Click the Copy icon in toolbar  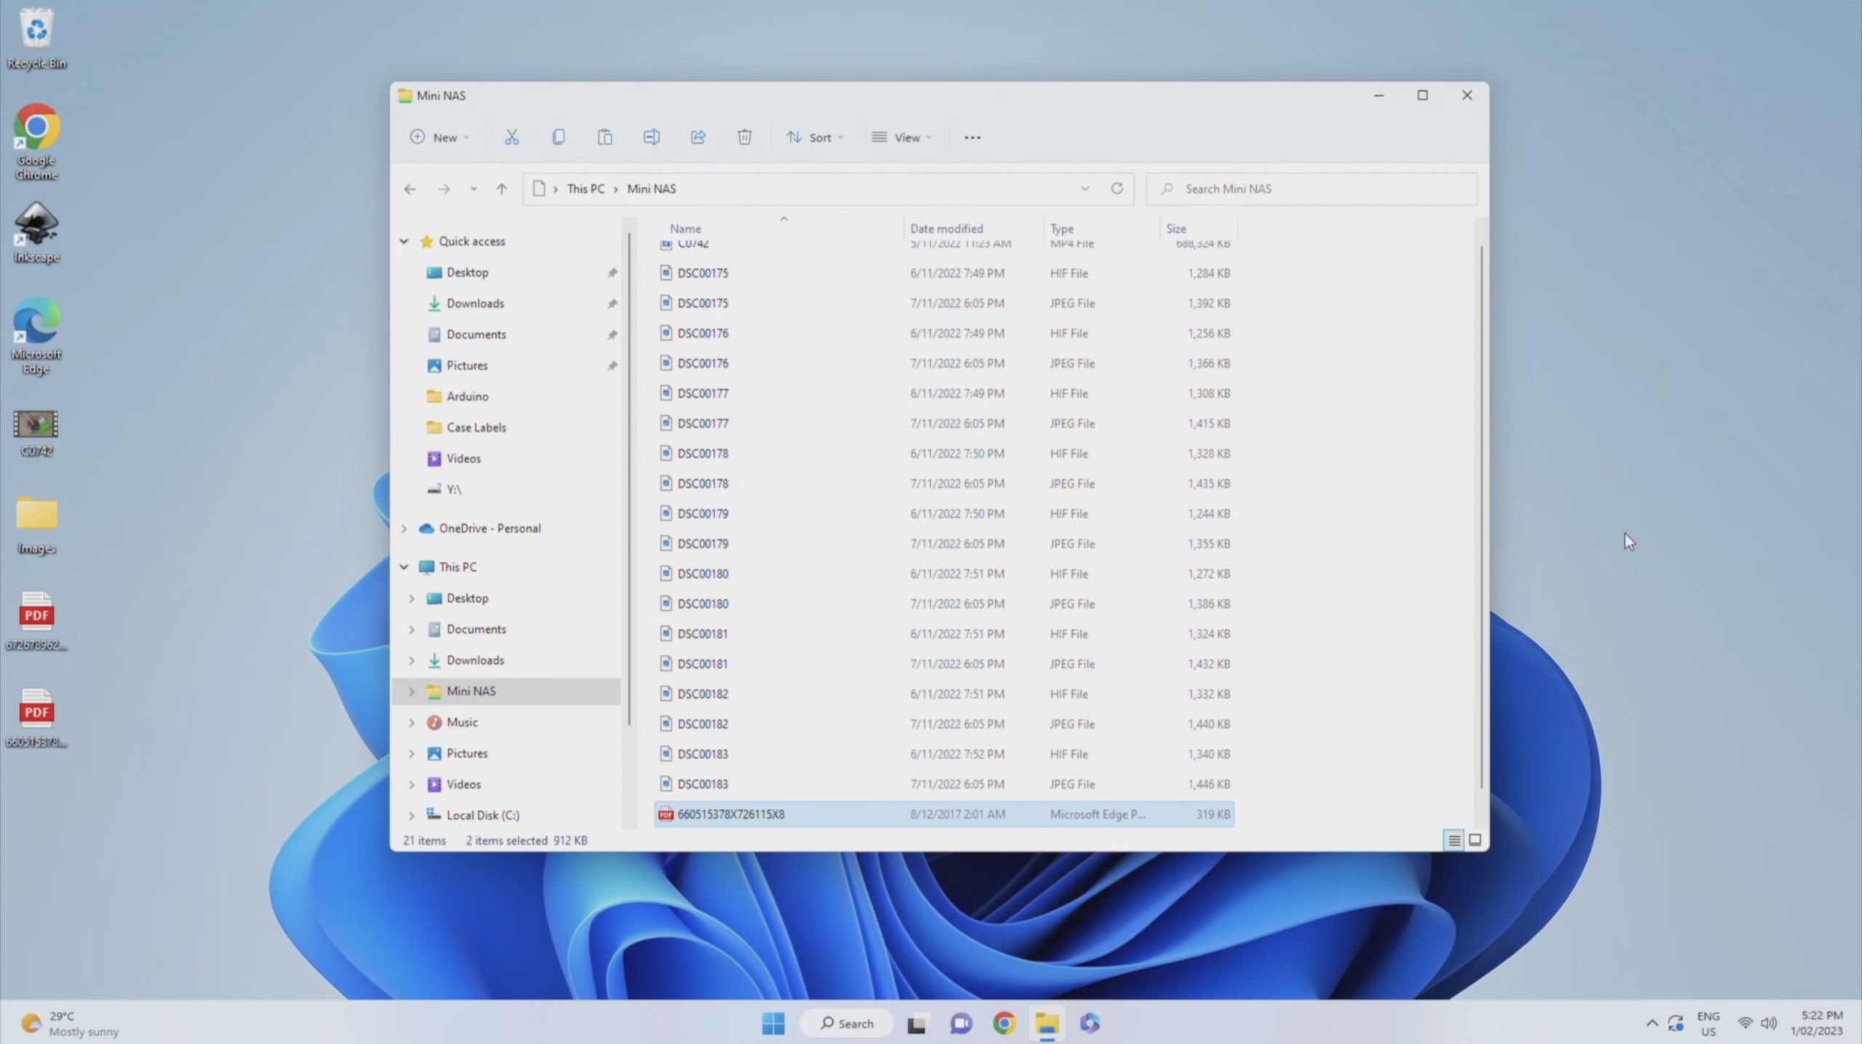click(558, 137)
